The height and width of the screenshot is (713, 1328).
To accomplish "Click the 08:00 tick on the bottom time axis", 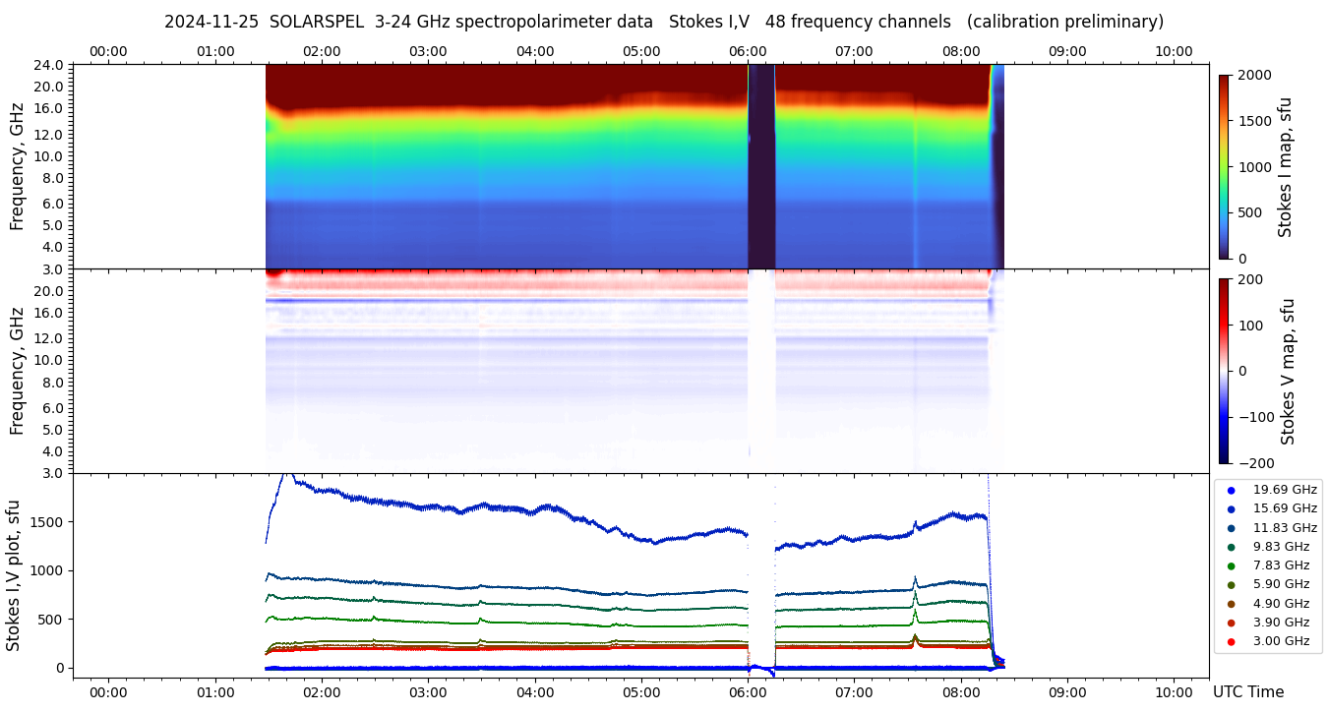I will tap(960, 691).
